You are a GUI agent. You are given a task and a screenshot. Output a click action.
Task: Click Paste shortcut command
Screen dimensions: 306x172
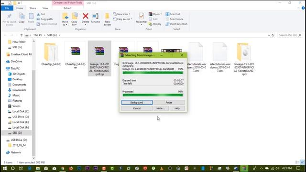point(47,24)
